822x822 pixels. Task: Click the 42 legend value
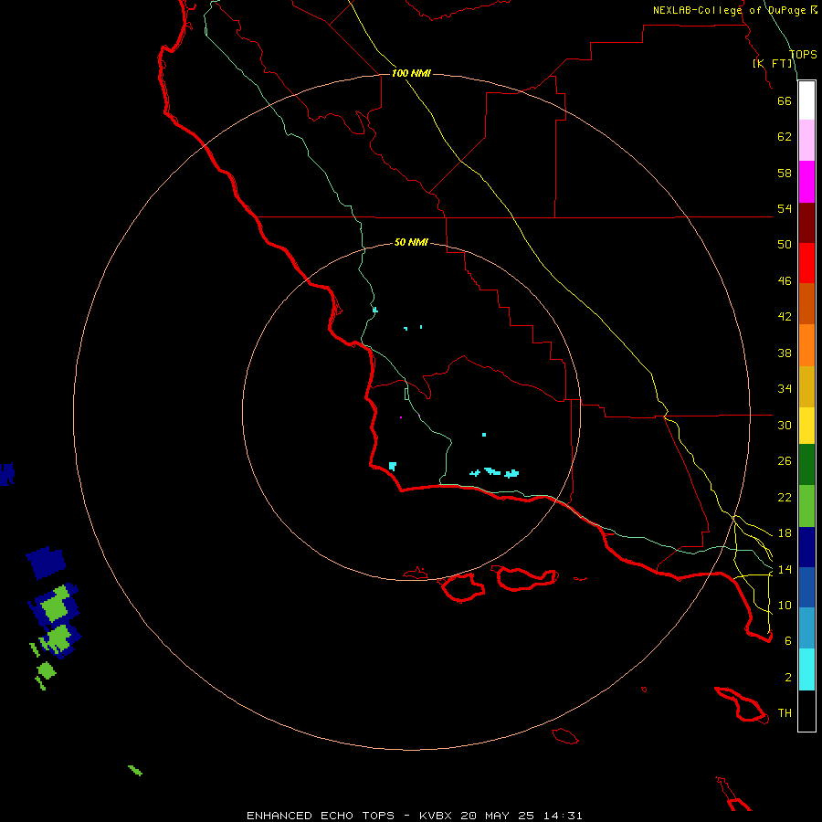coord(785,317)
